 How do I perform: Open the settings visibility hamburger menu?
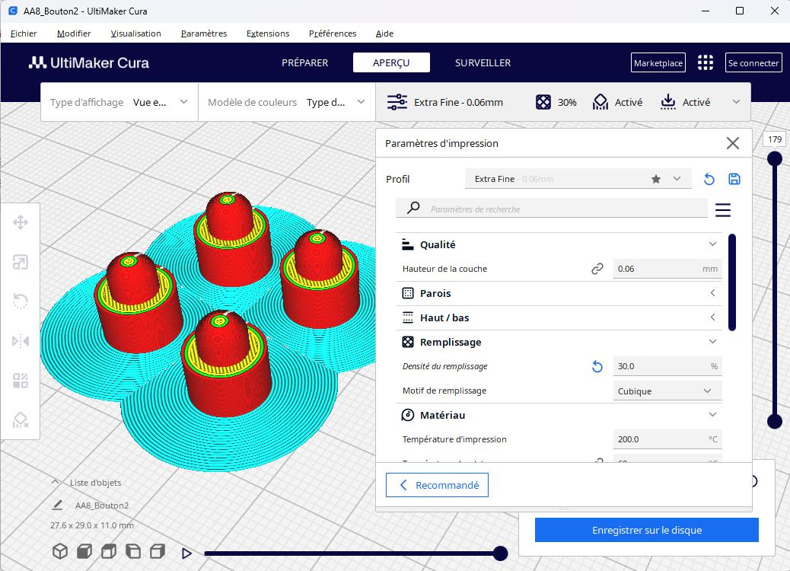click(723, 209)
